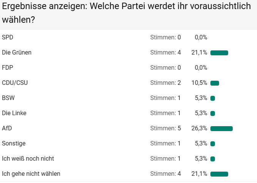Image resolution: width=257 pixels, height=183 pixels.
Task: Click the small green bar for BSW
Action: tap(213, 98)
